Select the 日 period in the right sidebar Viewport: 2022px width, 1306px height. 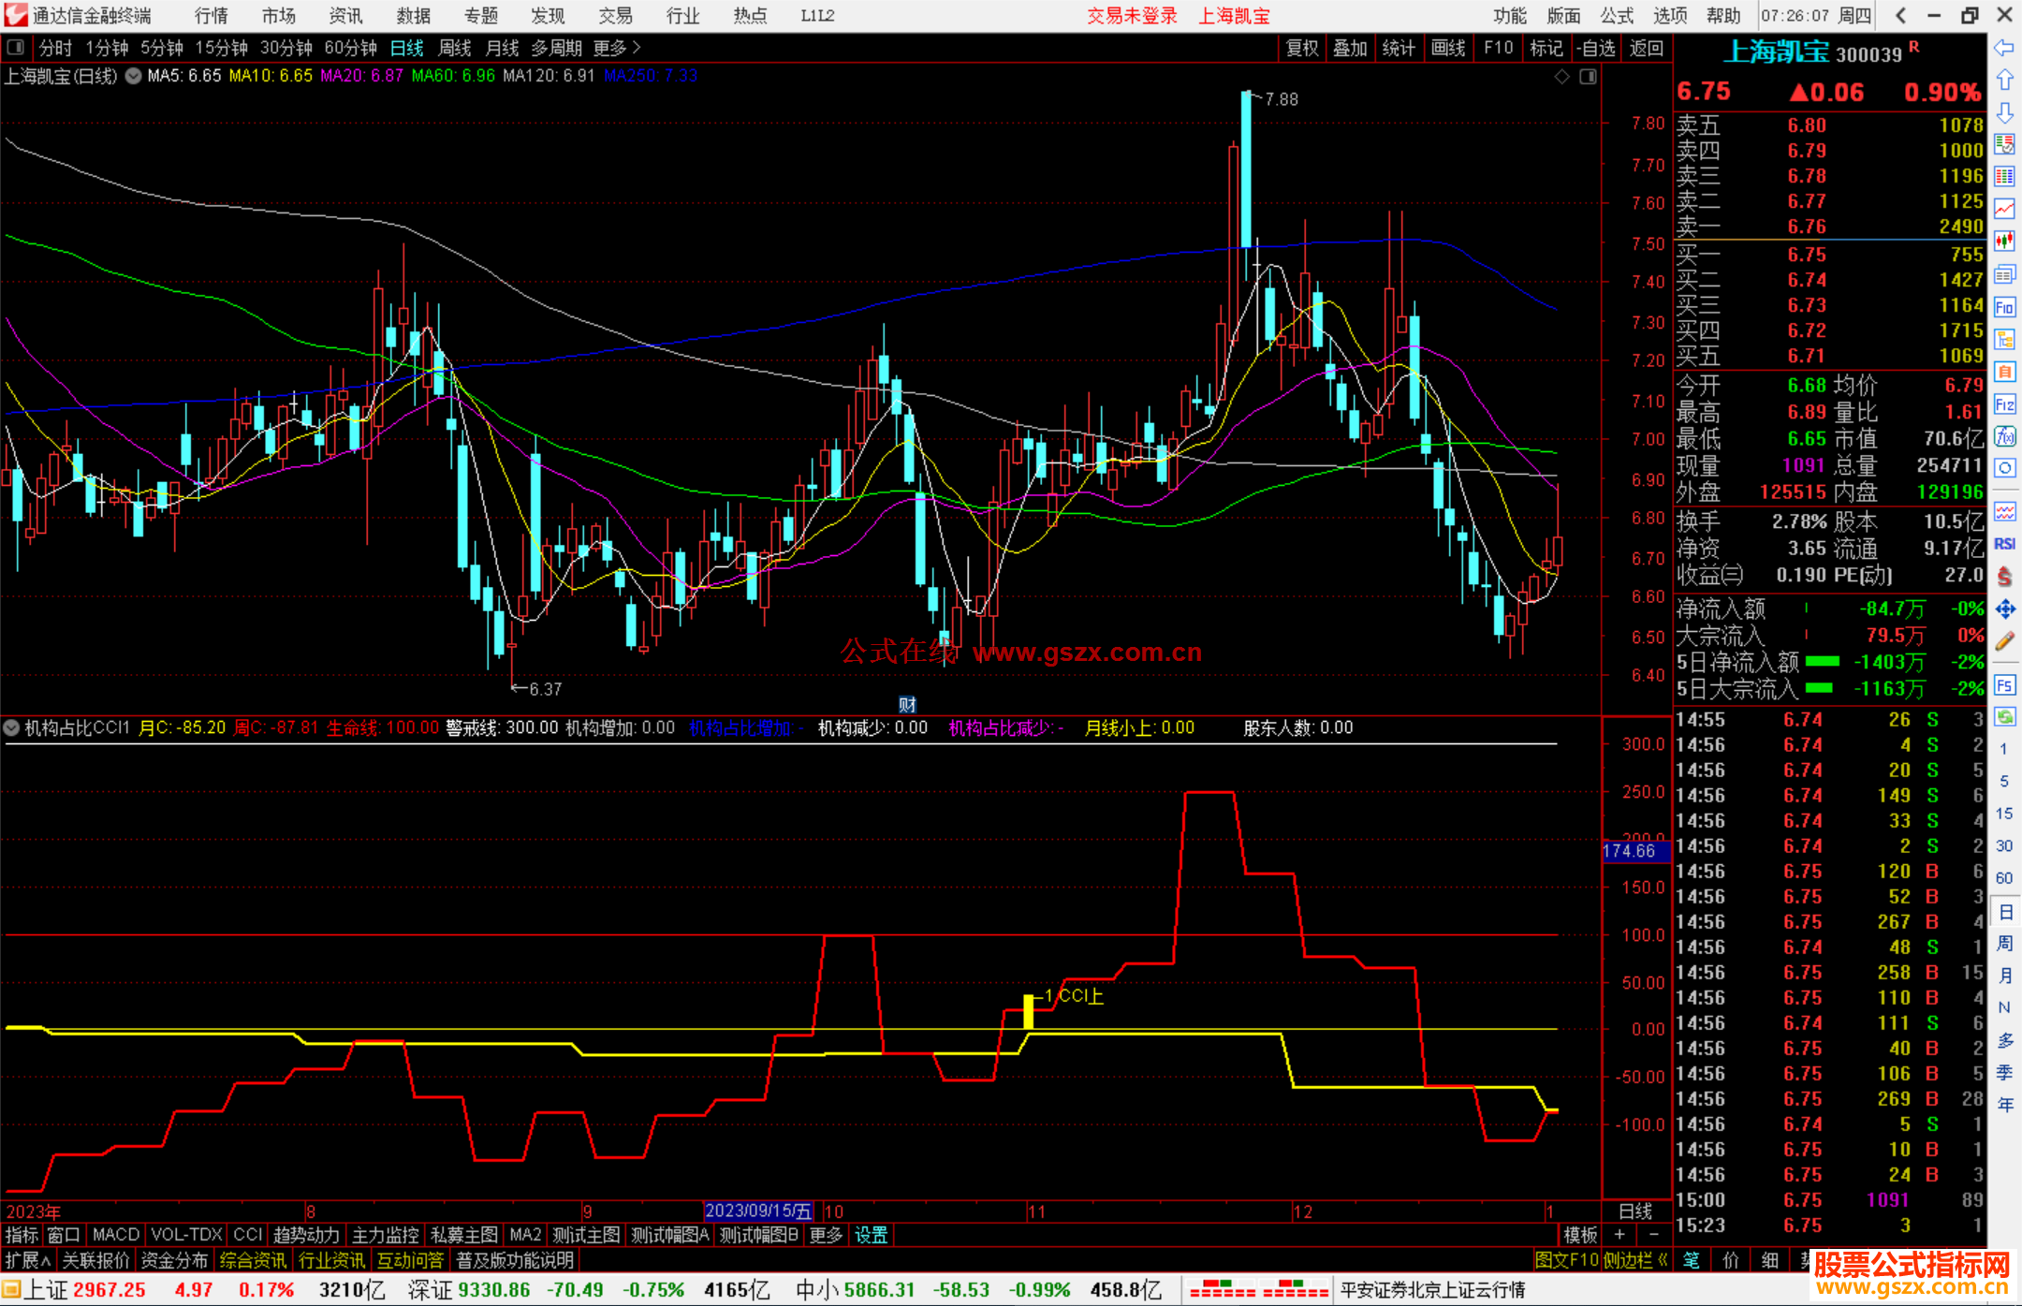2004,912
